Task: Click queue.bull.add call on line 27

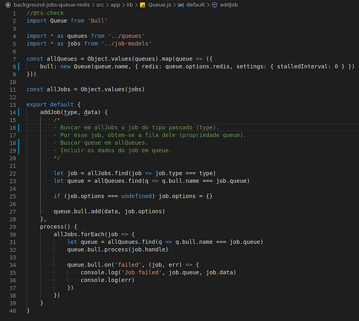Action: (109, 211)
